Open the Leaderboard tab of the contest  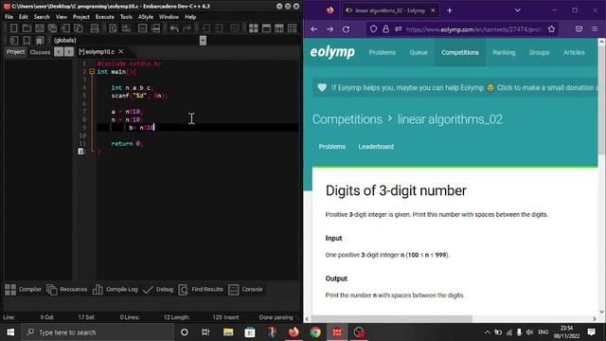[376, 147]
